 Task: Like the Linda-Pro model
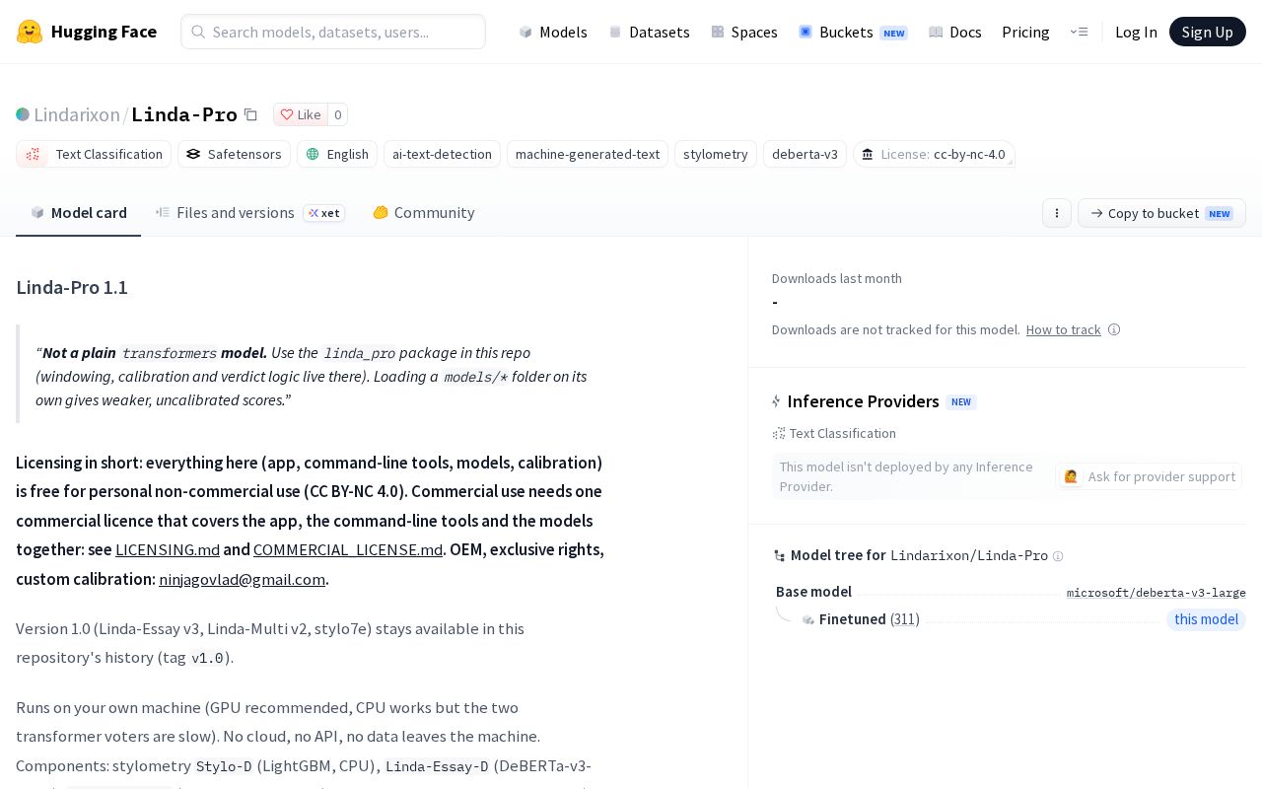click(300, 114)
